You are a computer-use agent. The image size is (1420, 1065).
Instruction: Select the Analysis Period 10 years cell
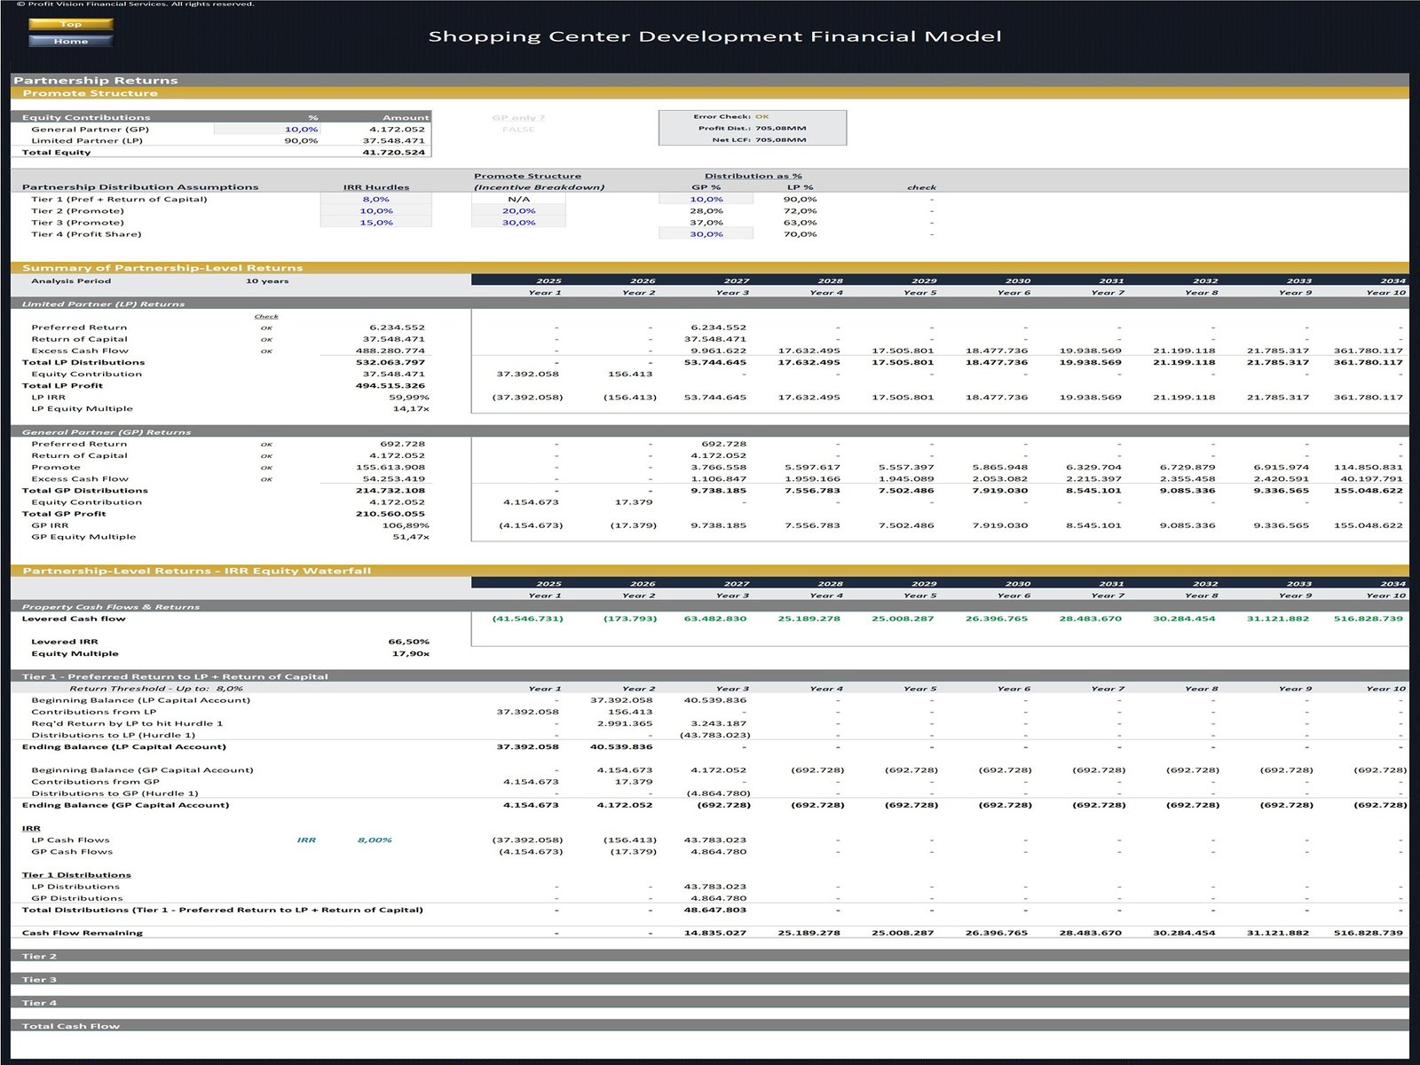pos(267,281)
